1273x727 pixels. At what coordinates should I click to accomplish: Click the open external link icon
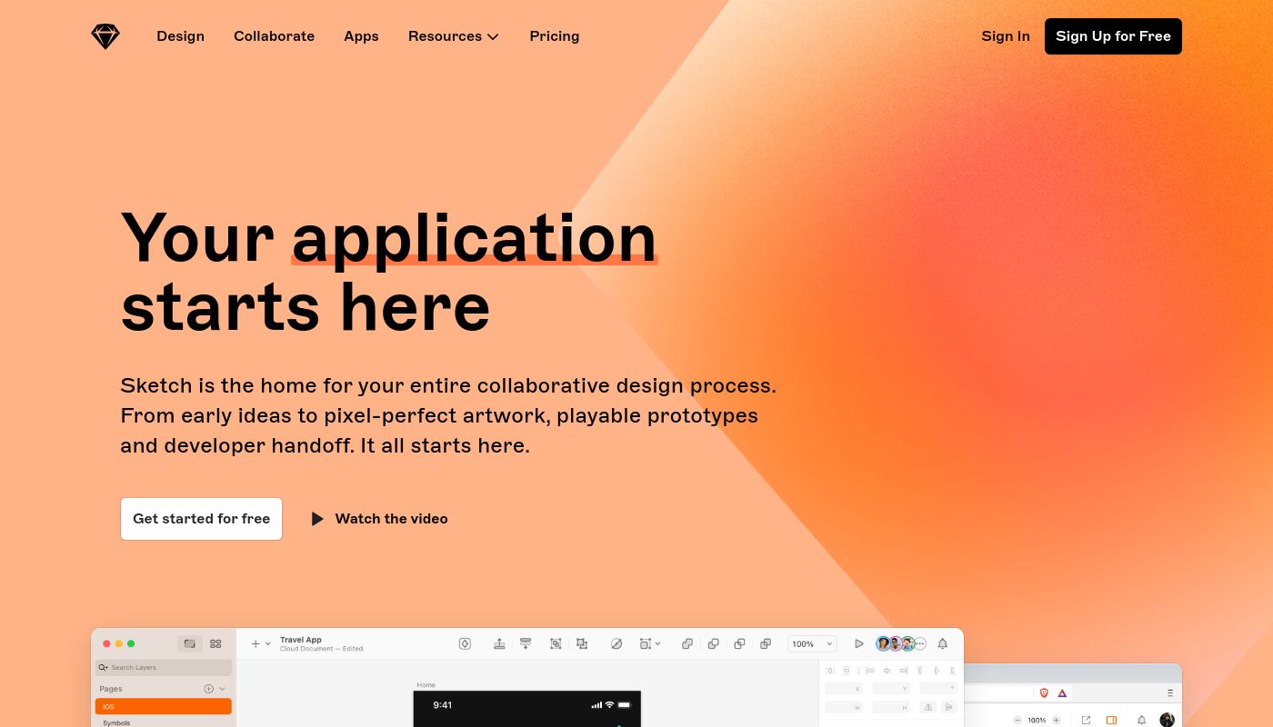click(1086, 720)
